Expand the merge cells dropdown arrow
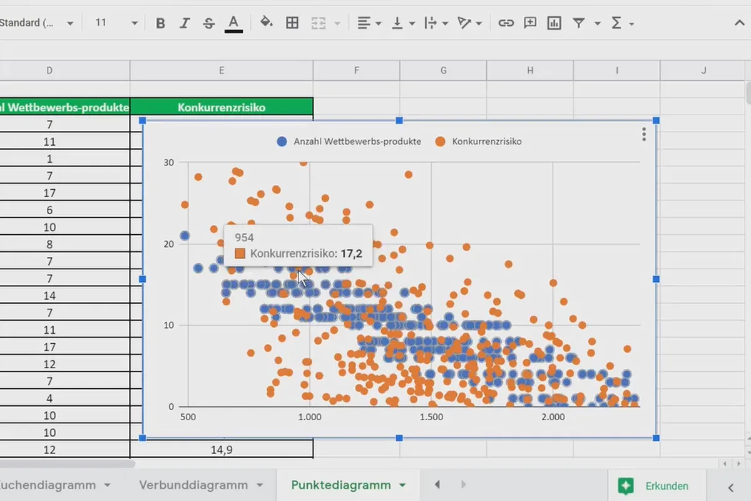The height and width of the screenshot is (501, 751). click(338, 23)
